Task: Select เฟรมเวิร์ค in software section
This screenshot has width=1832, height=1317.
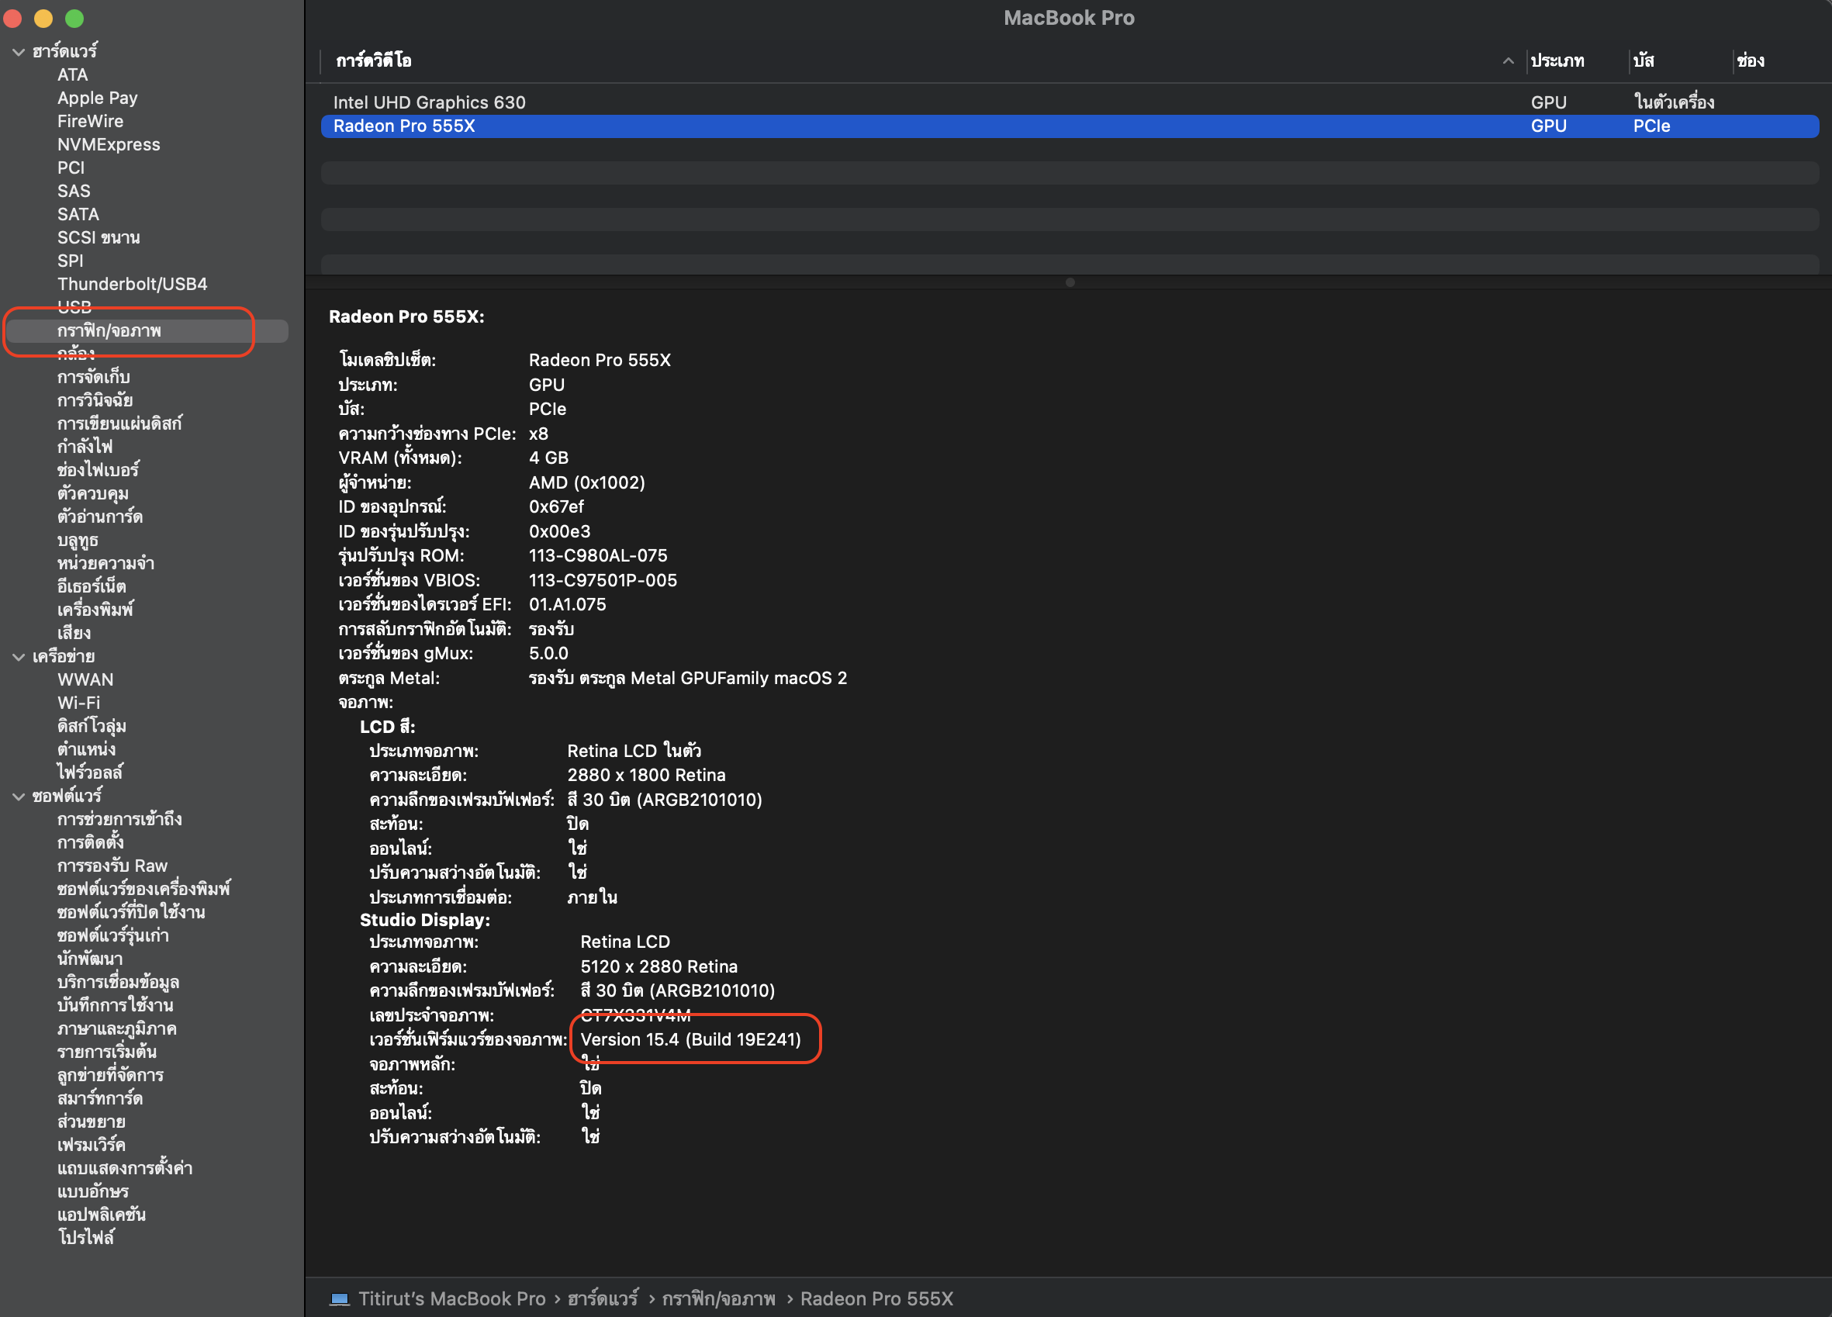Action: [x=92, y=1144]
